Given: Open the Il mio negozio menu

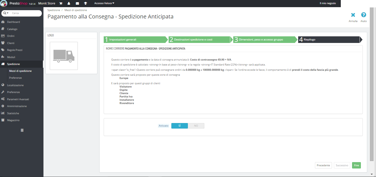Looking at the screenshot, I should coord(328,3).
